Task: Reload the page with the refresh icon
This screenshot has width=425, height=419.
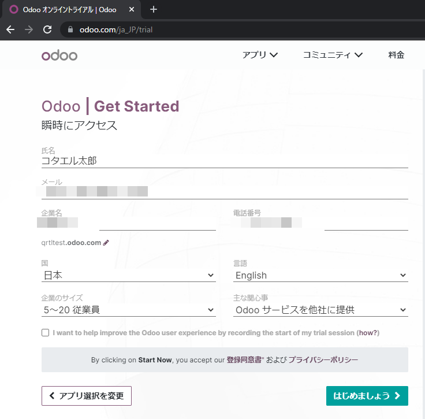Action: 47,29
